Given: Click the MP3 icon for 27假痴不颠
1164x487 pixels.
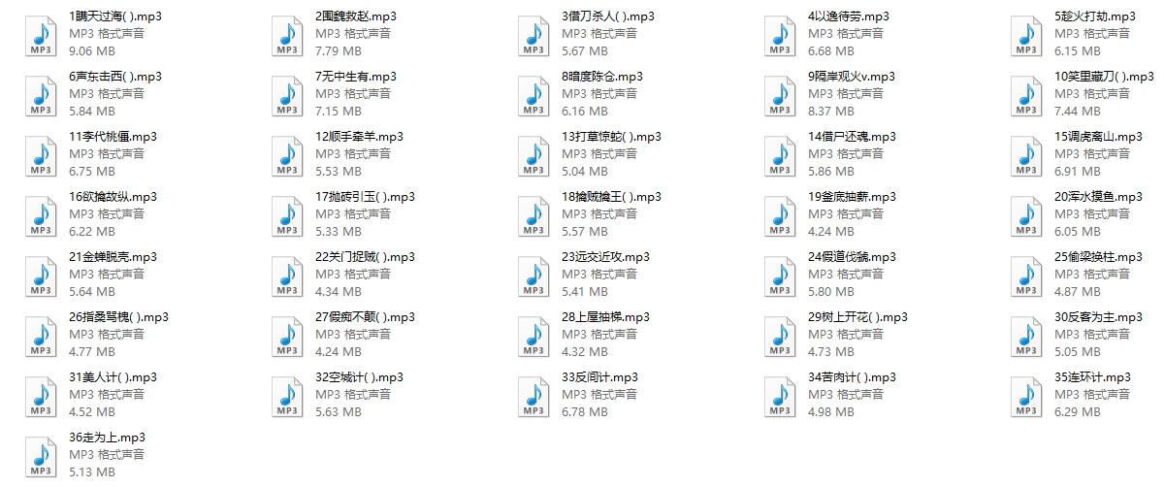Looking at the screenshot, I should click(x=287, y=335).
